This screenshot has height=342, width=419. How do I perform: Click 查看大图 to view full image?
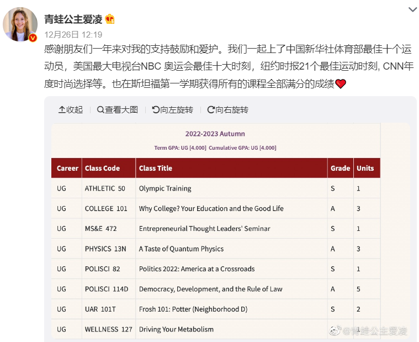118,109
